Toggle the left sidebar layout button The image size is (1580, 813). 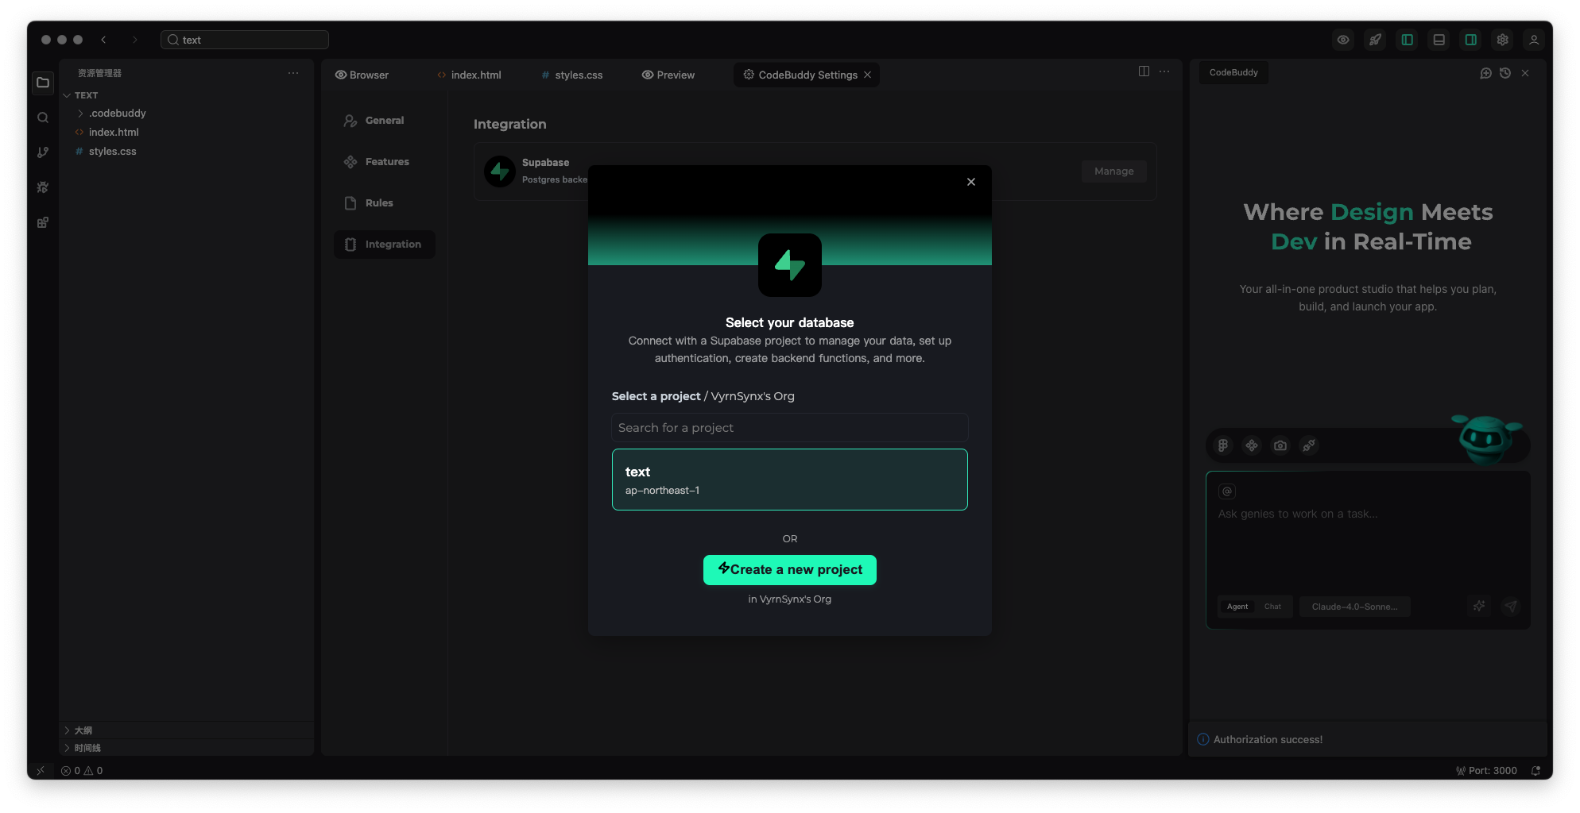click(x=1407, y=40)
